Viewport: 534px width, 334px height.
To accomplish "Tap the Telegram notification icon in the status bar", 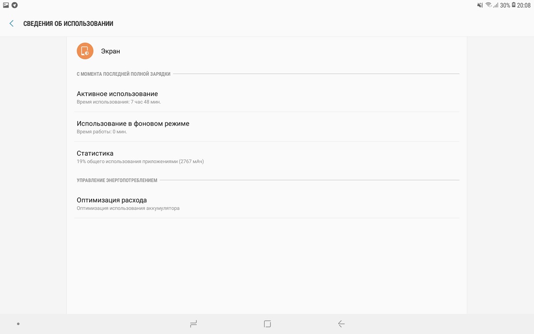I will tap(15, 5).
